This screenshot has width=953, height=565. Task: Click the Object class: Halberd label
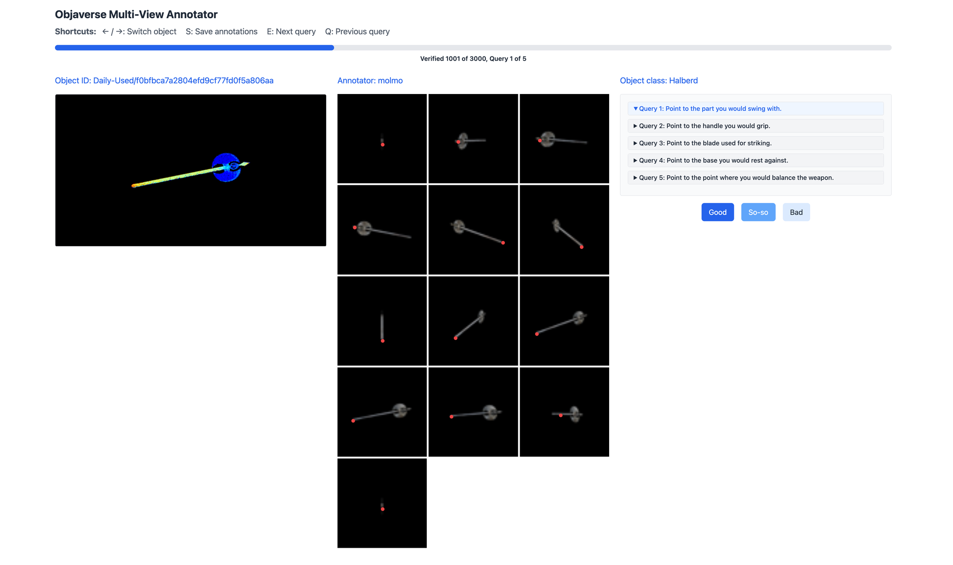click(659, 81)
